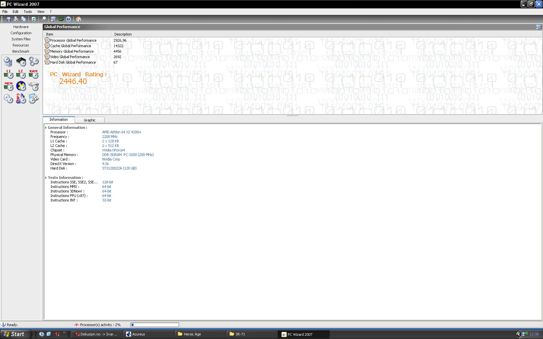543x339 pixels.
Task: Click the ST3120022A (120 GB) hard disk value
Action: tap(119, 168)
